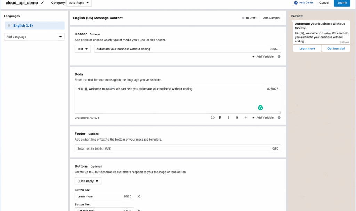
Task: Insert an emoji in body text
Action: tap(213, 118)
